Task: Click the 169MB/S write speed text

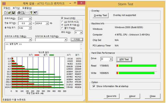Action: pyautogui.click(x=104, y=73)
